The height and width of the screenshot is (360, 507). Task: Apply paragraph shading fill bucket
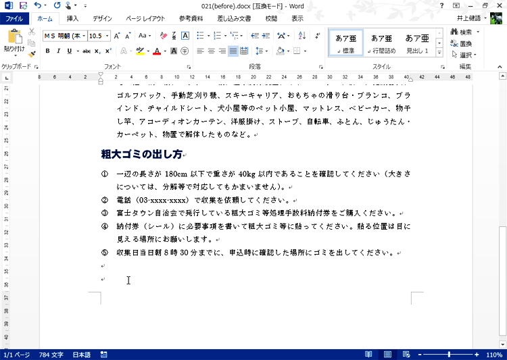click(281, 51)
